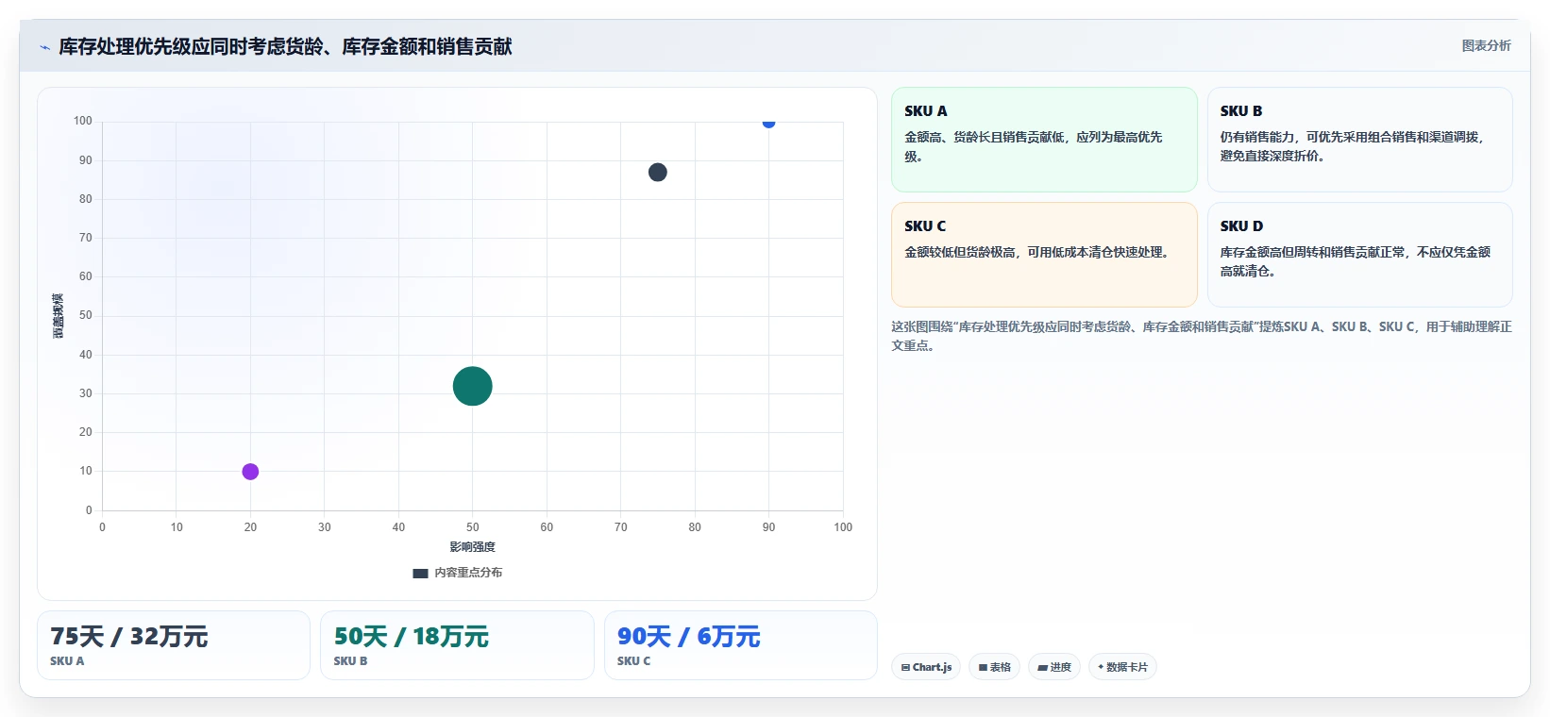1550x717 pixels.
Task: Open the SKU D description card
Action: point(1359,255)
